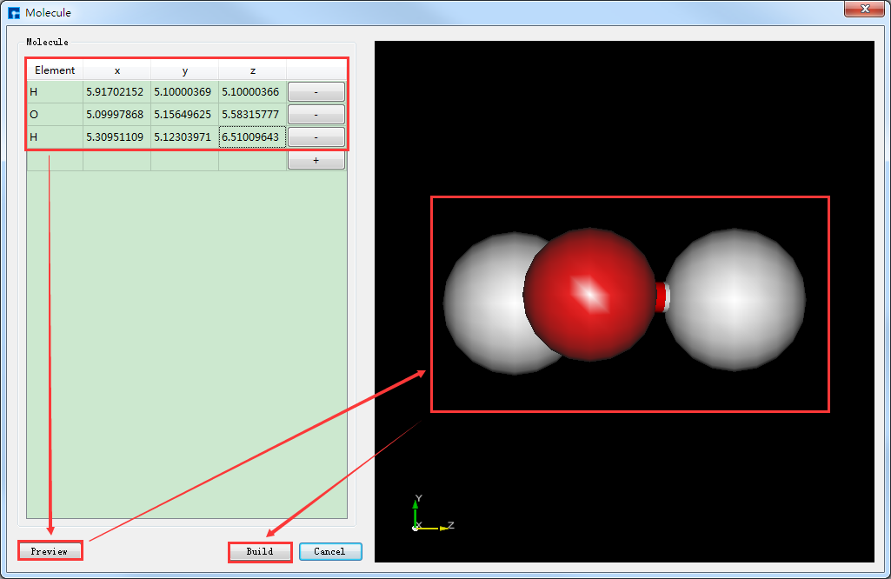Click the Cancel button
The height and width of the screenshot is (579, 891).
click(330, 551)
